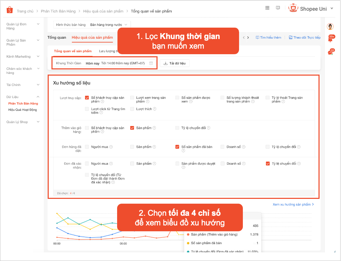Screen dimensions: 342x261
Task: Open the book guide icon
Action: (x=278, y=8)
